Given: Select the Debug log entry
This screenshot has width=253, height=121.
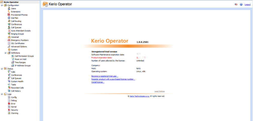Looking at the screenshot, I should coord(14,100).
